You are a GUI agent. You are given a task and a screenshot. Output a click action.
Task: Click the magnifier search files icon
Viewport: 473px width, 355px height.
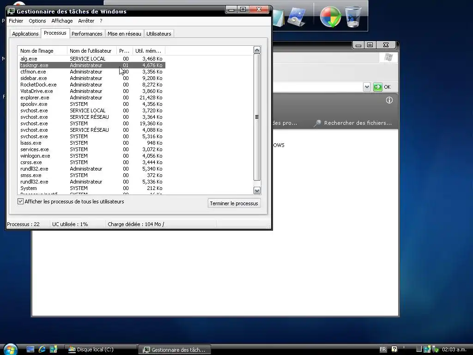pos(317,123)
